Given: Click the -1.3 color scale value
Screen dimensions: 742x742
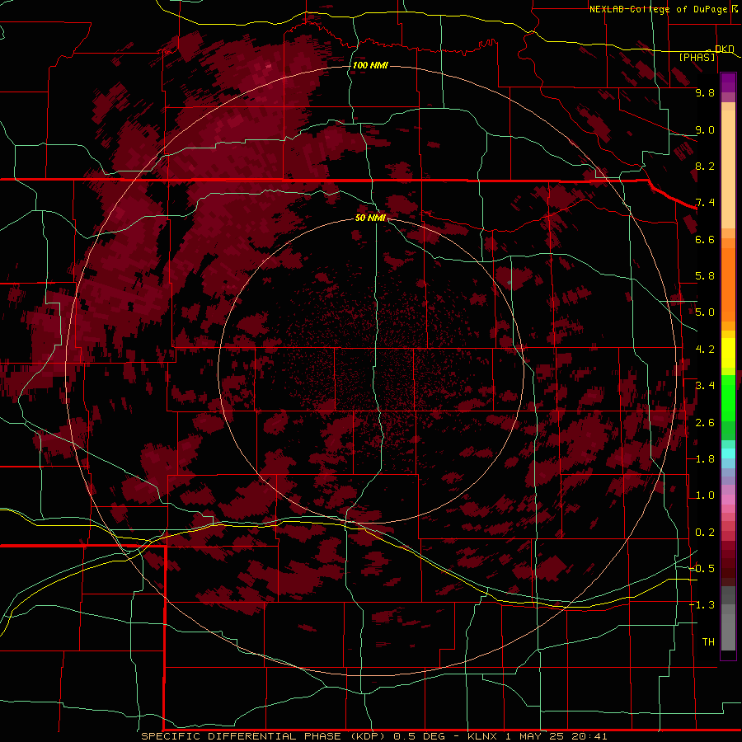Looking at the screenshot, I should click(702, 605).
